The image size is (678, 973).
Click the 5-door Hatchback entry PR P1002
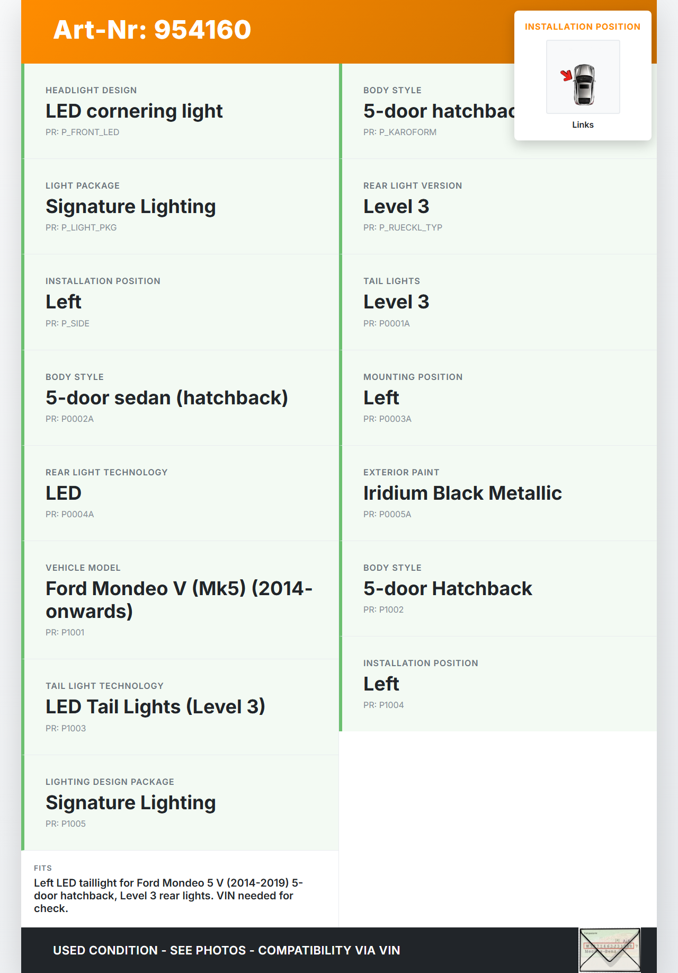tap(447, 589)
